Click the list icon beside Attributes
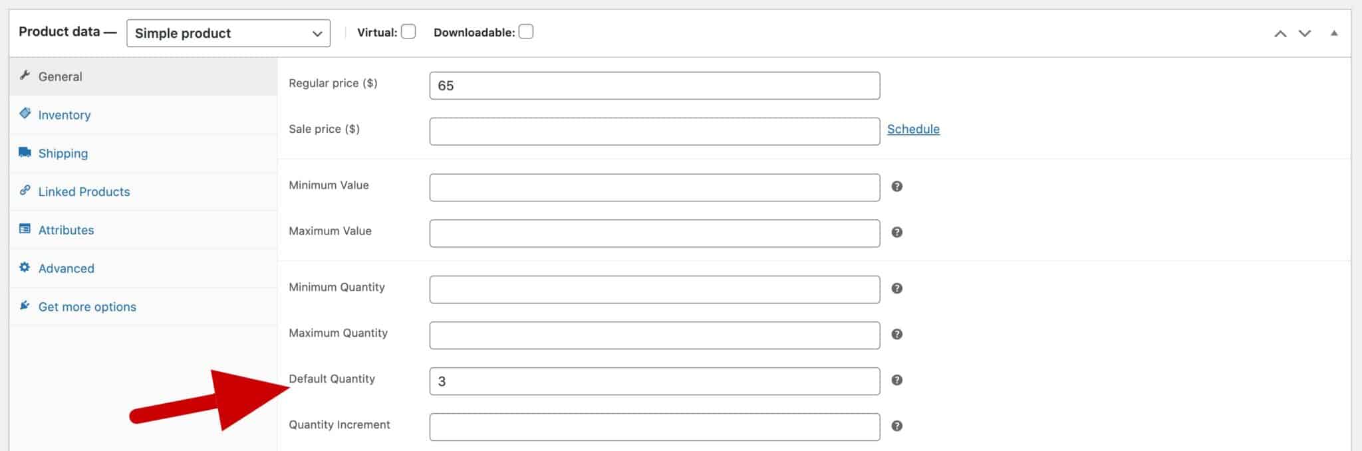Screen dimensions: 1362x451 click(25, 229)
